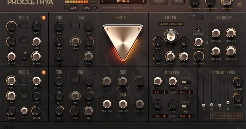Open KY Moria preset name menu
Image resolution: width=246 pixels, height=129 pixels.
123,1
